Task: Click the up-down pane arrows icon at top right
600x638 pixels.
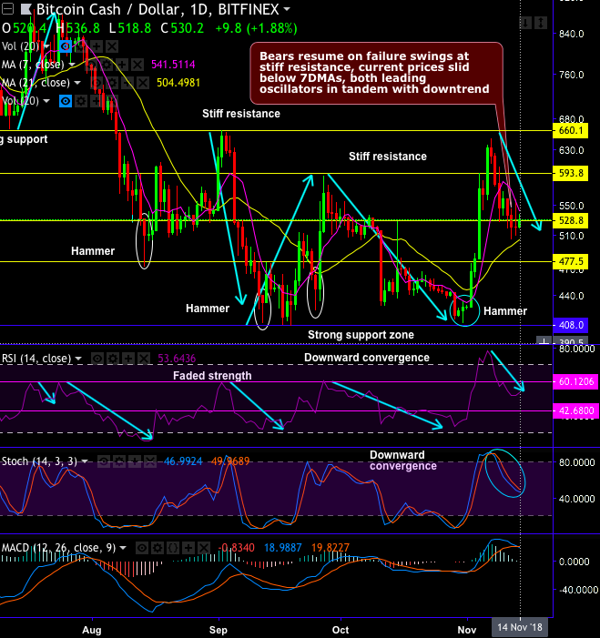Action: (x=541, y=23)
